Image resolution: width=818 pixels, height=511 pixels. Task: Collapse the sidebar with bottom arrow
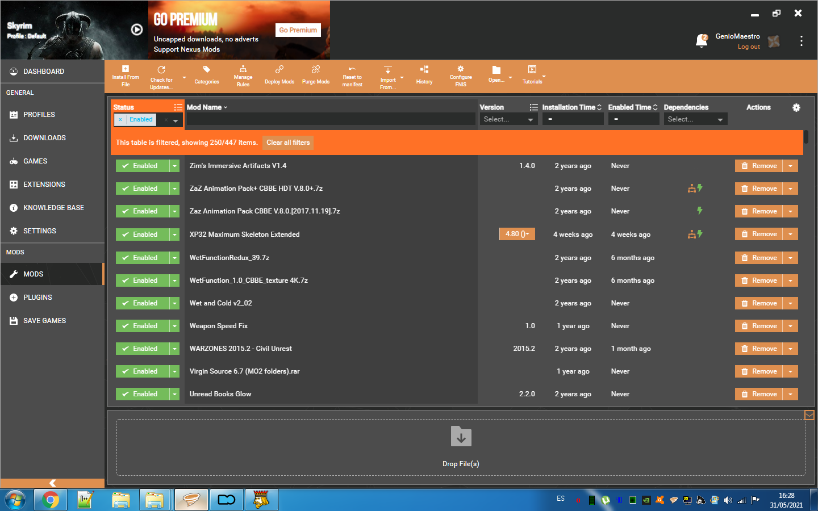click(x=52, y=483)
